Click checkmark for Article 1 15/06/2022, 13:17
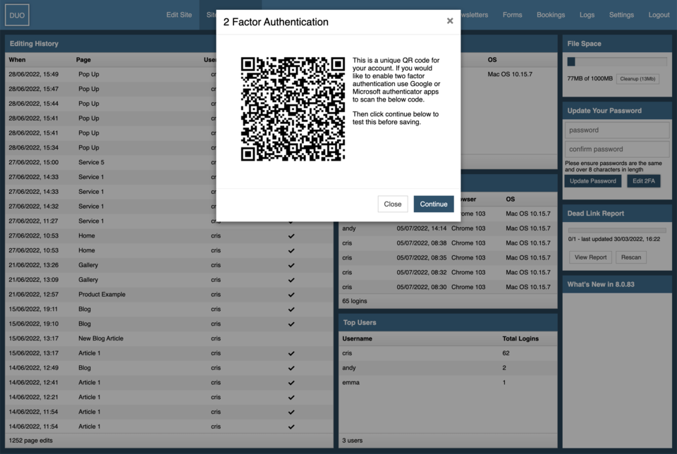The width and height of the screenshot is (677, 454). click(x=291, y=353)
